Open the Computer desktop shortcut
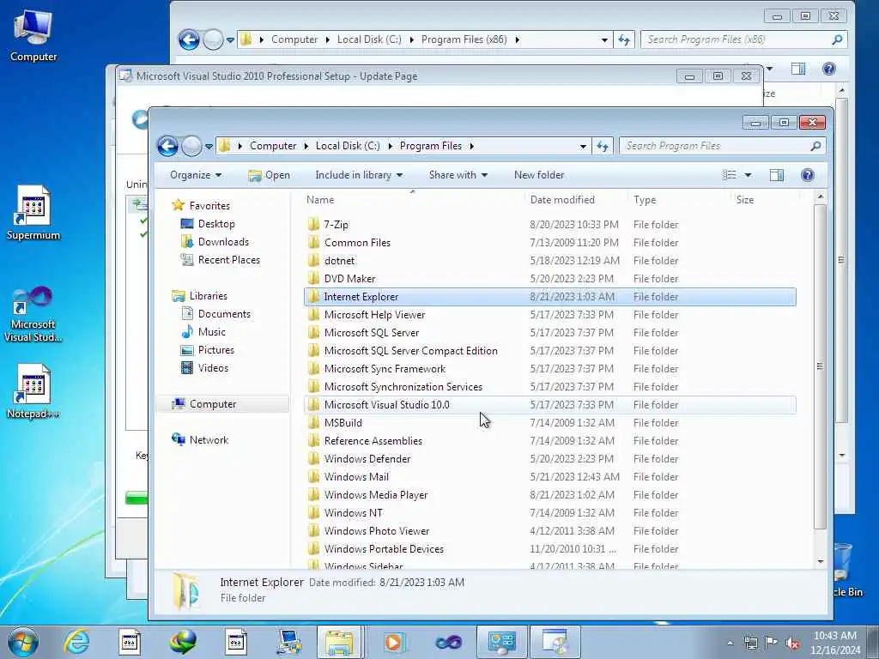This screenshot has width=879, height=659. point(33,36)
